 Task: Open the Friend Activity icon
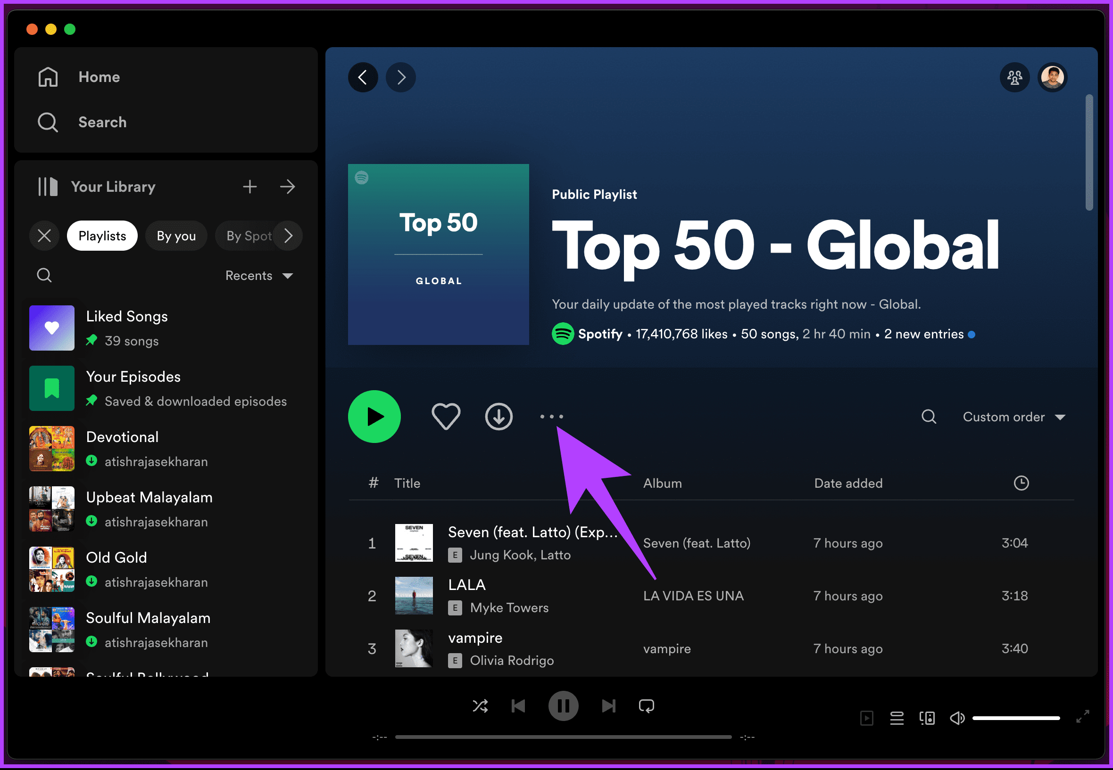pos(1015,77)
